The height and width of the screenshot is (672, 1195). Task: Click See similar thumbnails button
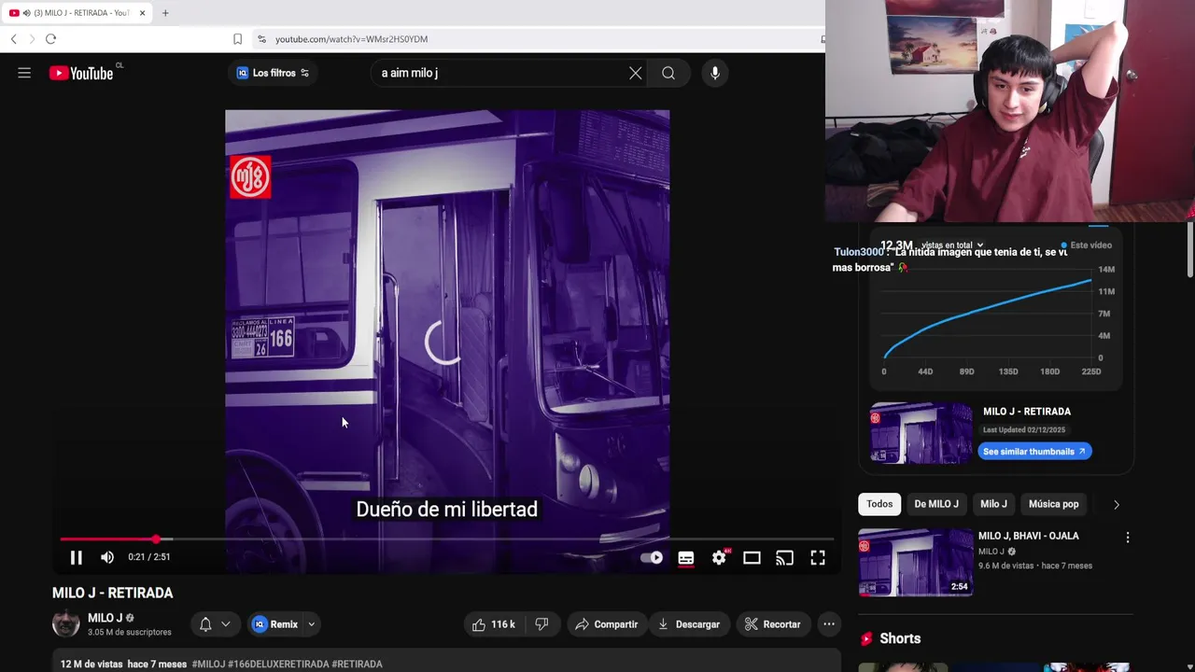tap(1034, 452)
